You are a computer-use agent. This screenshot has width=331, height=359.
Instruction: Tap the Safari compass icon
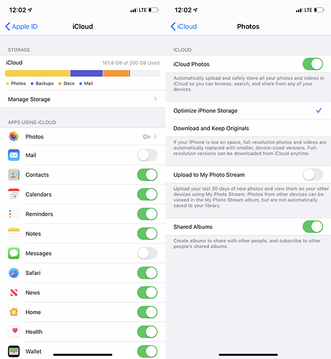[14, 273]
